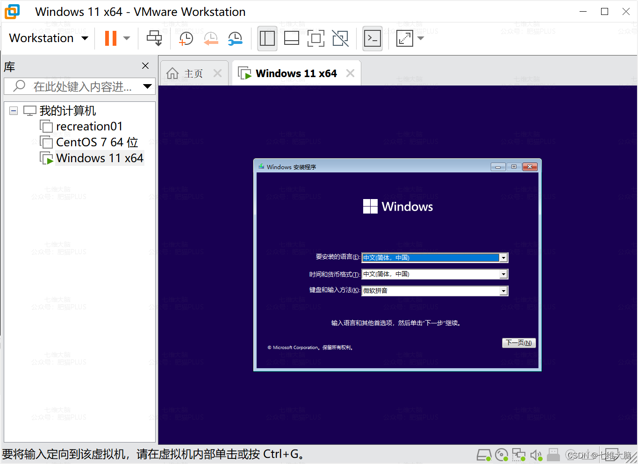Click the 下一页(N) button
Viewport: 638px width, 464px height.
coord(519,343)
